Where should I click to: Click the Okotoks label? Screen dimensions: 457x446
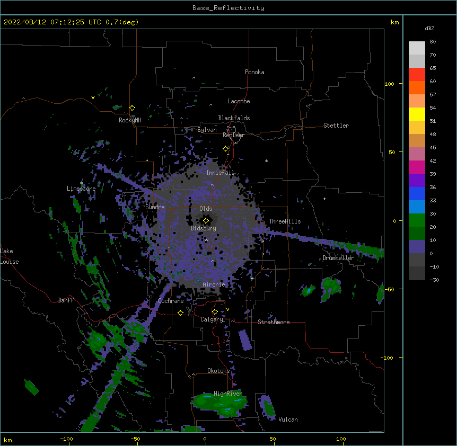point(218,371)
